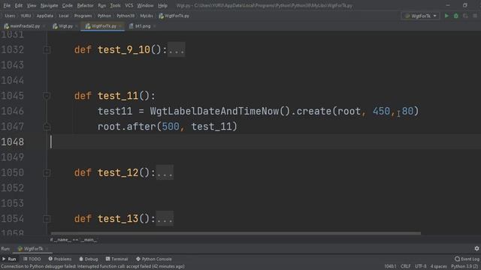
Task: Open the Navigate menu
Action: click(49, 5)
